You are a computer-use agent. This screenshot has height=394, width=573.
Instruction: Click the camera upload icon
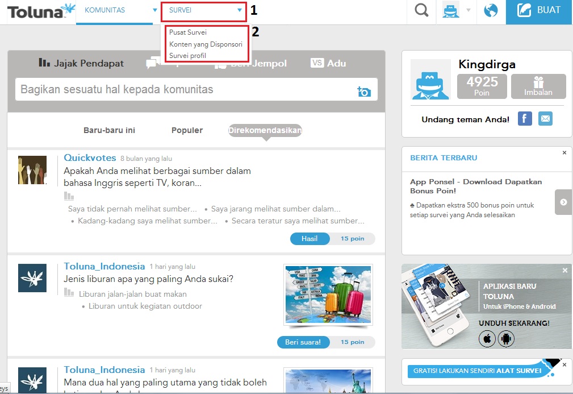[x=364, y=92]
